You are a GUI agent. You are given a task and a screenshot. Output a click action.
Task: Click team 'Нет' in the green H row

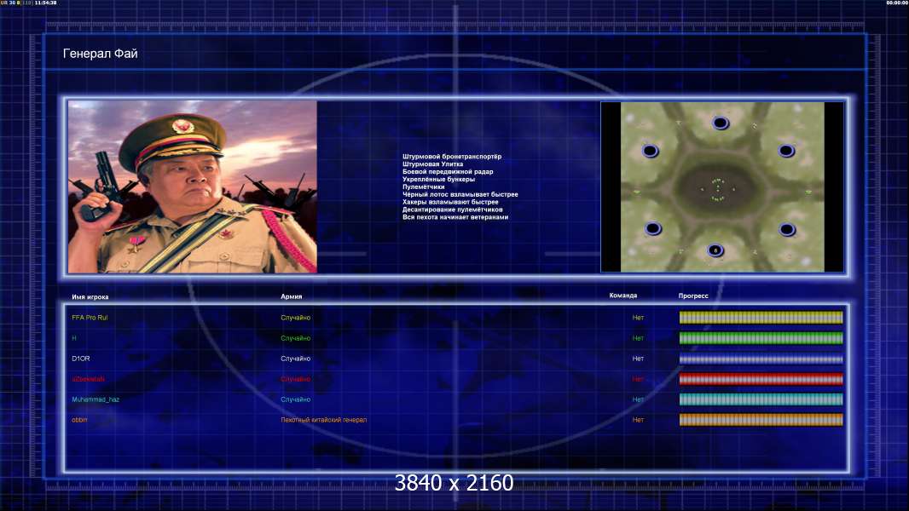point(638,338)
